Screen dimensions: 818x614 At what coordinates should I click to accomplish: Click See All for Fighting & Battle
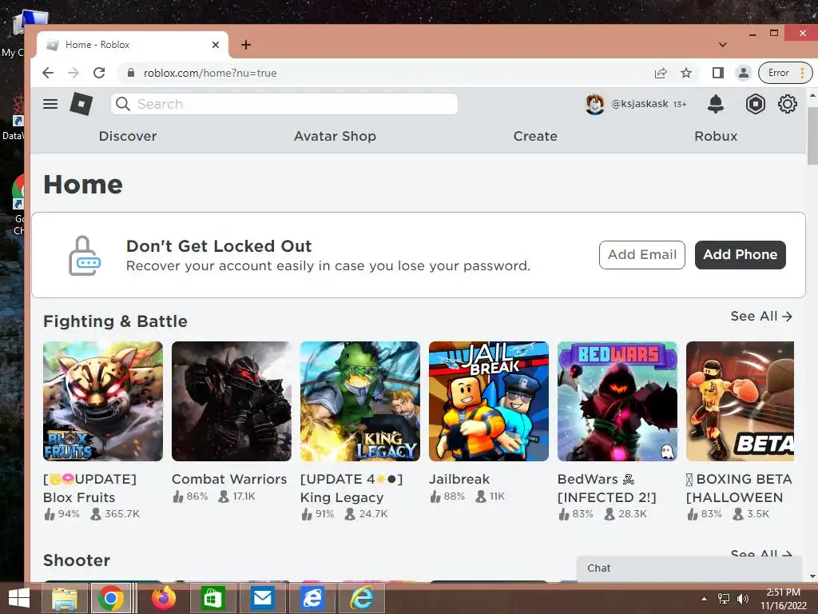(x=761, y=317)
